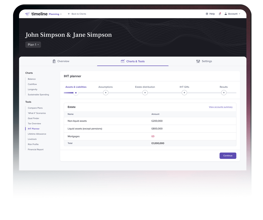Click the red £0 mortgage amount
Screen dimensions: 263x220
click(x=153, y=136)
